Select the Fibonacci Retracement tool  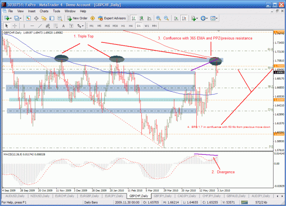pyautogui.click(x=56, y=26)
